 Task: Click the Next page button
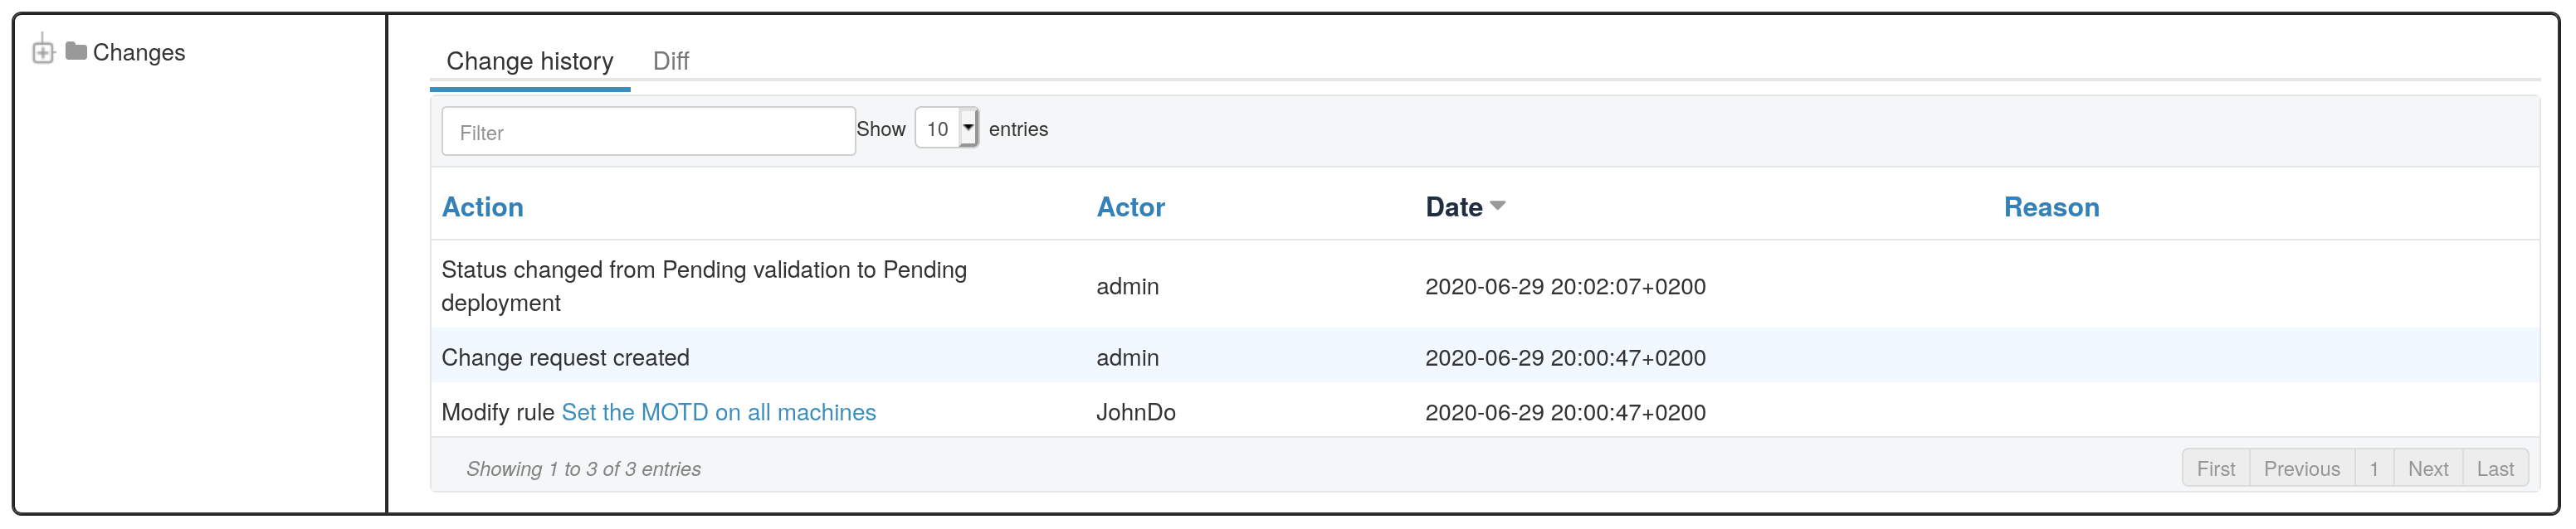[2427, 469]
